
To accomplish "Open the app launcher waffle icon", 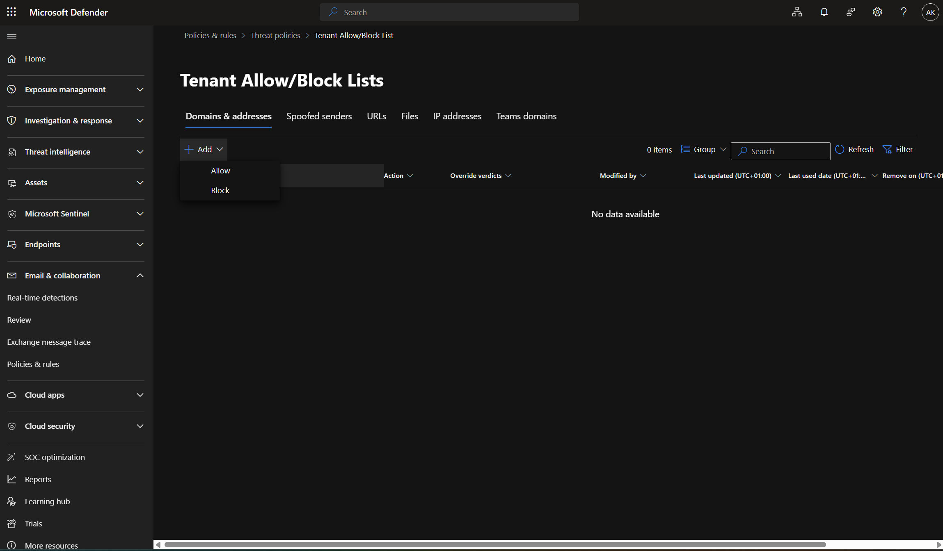I will click(11, 12).
